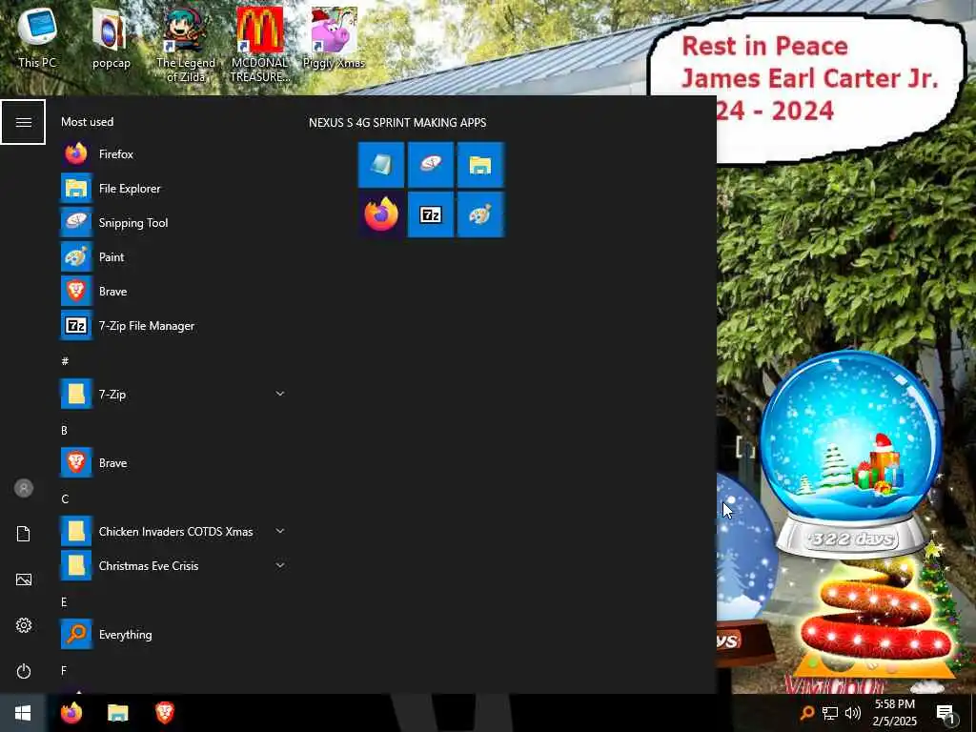Expand the Christmas Eve Crisis folder chevron
This screenshot has height=732, width=976.
tap(280, 565)
